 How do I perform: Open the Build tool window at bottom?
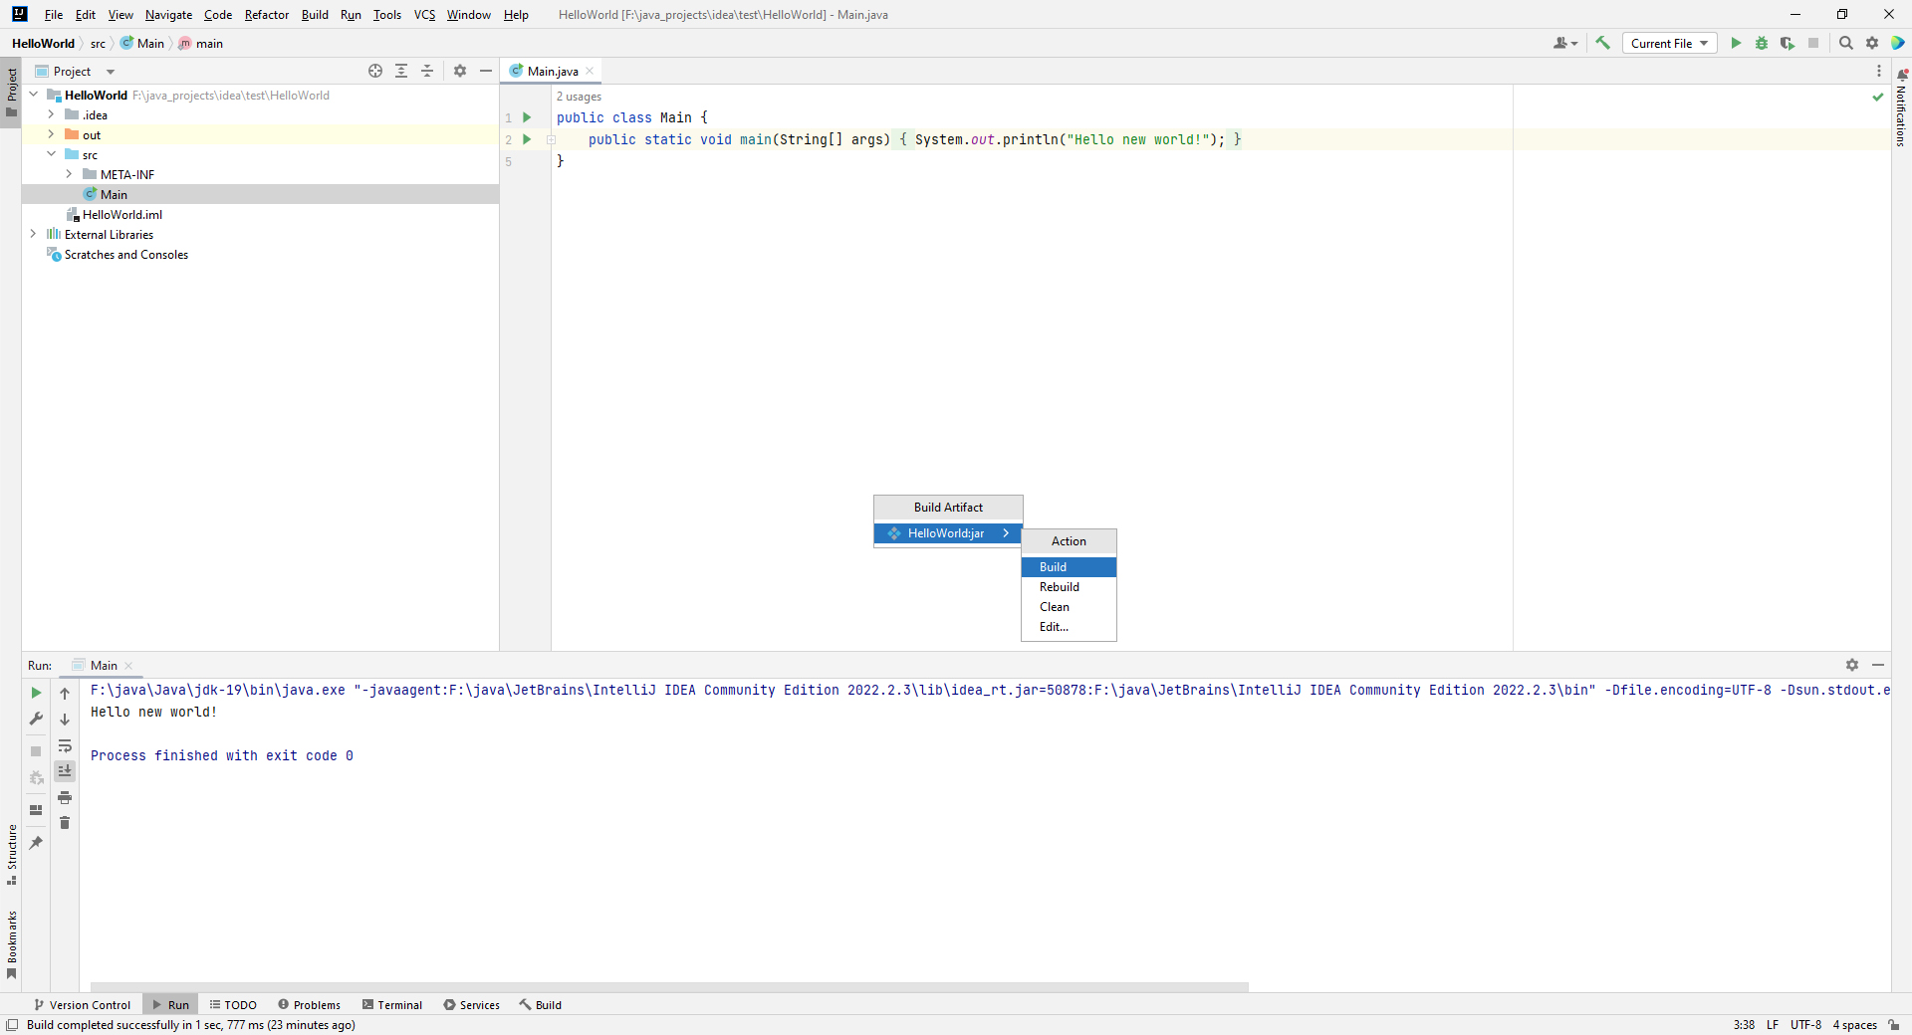pyautogui.click(x=540, y=1005)
